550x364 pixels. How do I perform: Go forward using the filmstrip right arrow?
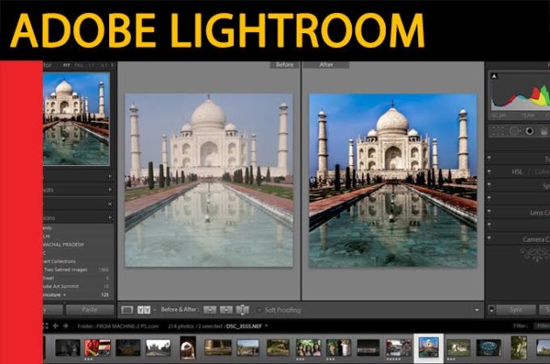65,326
